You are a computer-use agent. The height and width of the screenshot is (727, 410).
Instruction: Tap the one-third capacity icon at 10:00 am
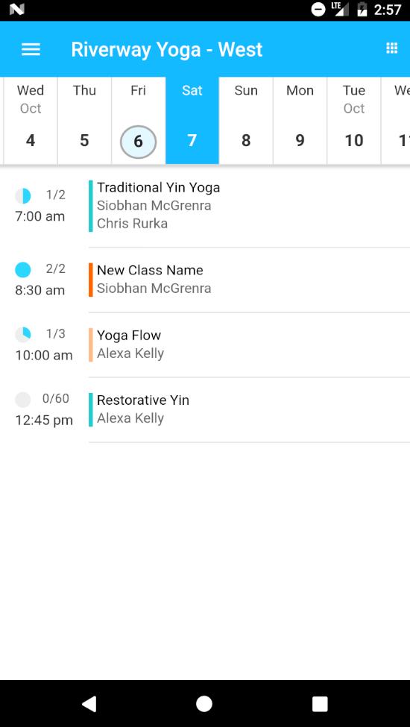[23, 334]
